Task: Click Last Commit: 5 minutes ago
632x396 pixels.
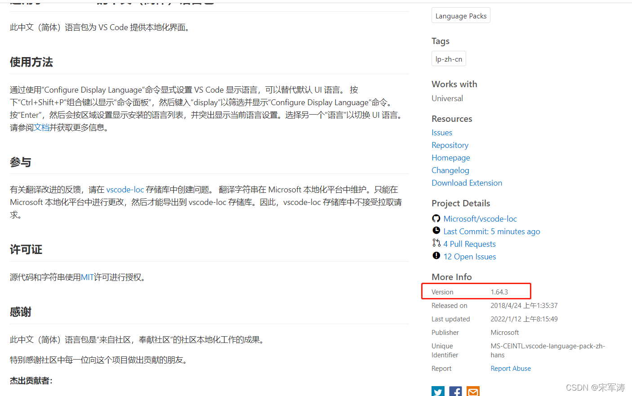Action: (x=492, y=231)
